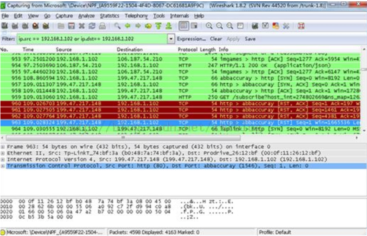The image size is (367, 236).
Task: Open the Statistics menu
Action: tap(110, 16)
